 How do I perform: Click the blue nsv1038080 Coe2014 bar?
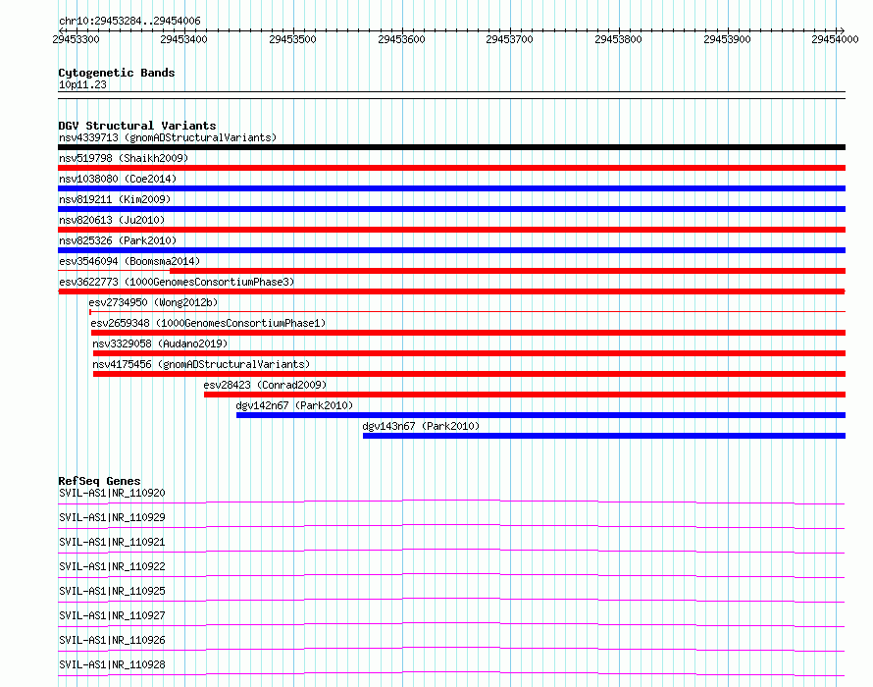point(451,188)
